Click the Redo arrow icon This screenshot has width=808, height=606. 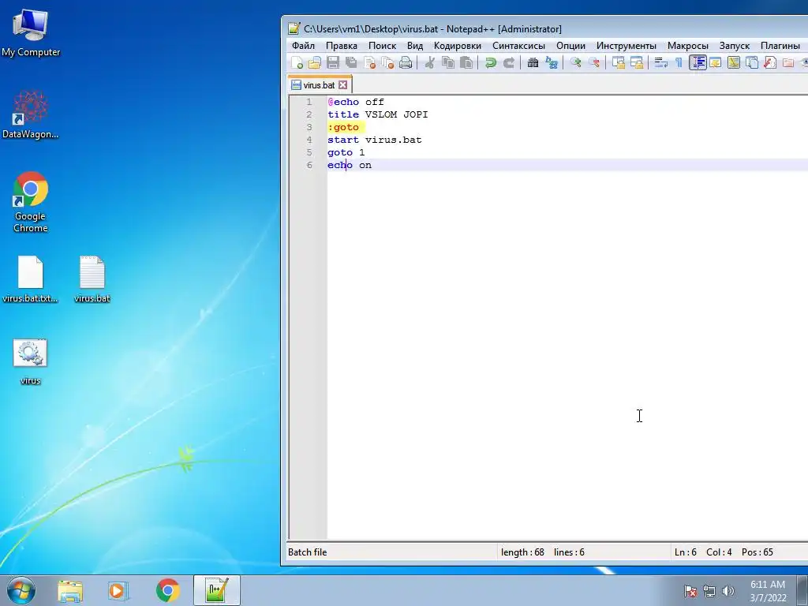pos(508,63)
